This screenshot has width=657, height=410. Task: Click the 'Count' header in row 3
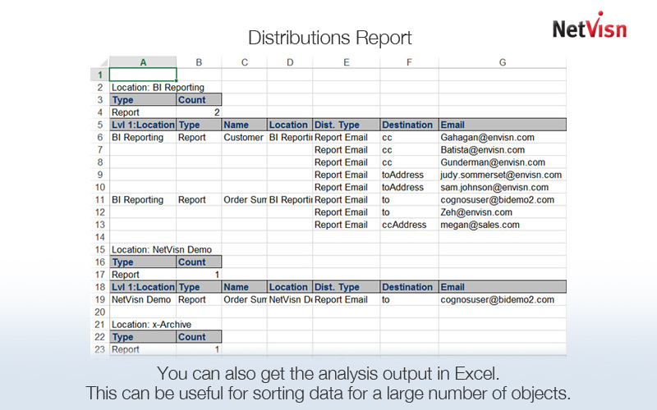point(199,99)
